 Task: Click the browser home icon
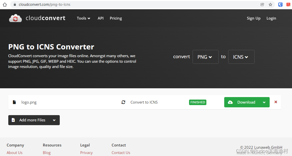(5, 5)
